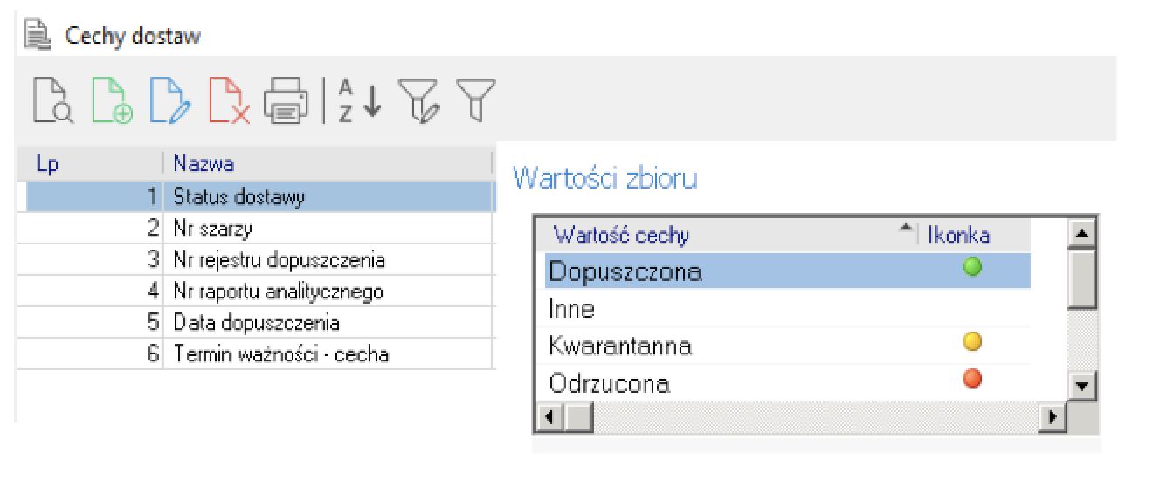1167x487 pixels.
Task: Delete record with red X icon
Action: 228,100
